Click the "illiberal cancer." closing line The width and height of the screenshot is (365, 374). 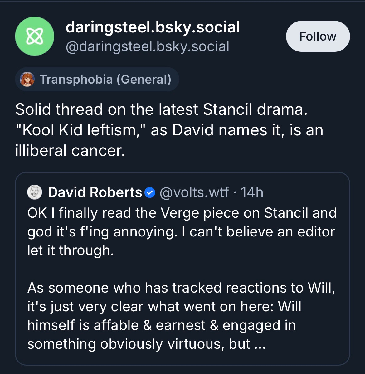tap(70, 151)
